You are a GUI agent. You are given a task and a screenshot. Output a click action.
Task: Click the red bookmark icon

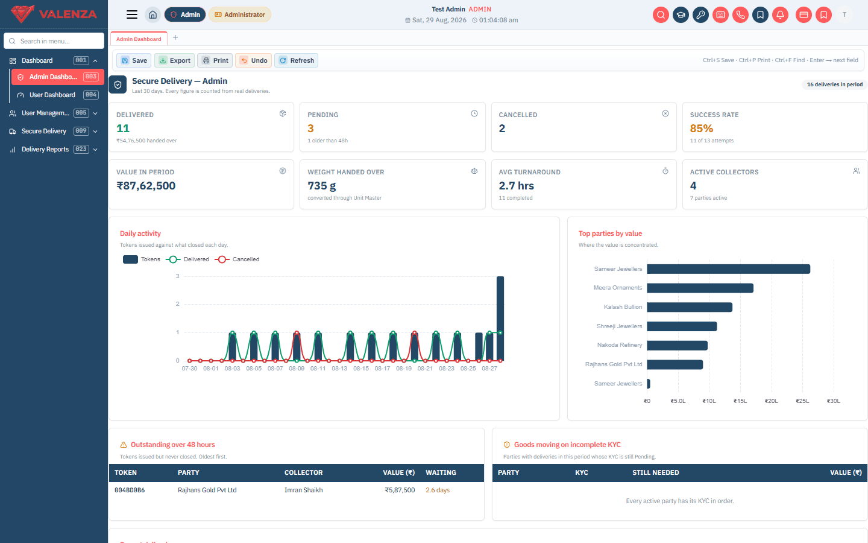coord(823,14)
